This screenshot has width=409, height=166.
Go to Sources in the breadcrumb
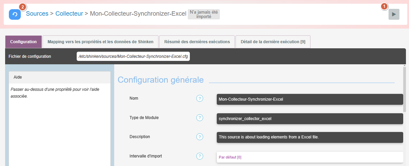tap(37, 14)
